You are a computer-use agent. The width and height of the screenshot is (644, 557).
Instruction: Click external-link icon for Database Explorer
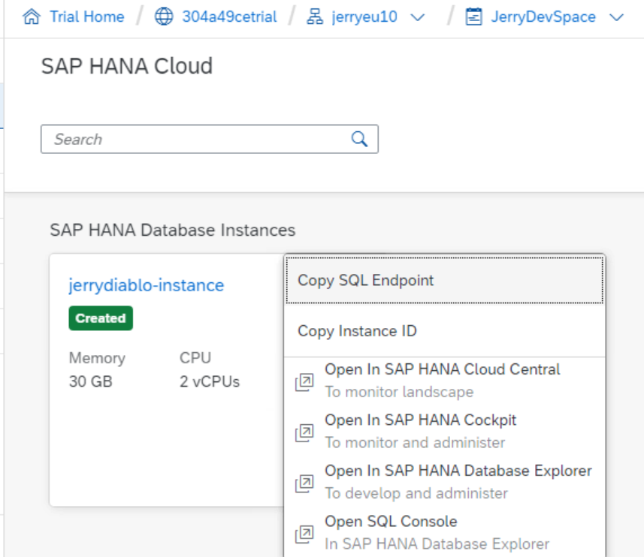[x=304, y=483]
